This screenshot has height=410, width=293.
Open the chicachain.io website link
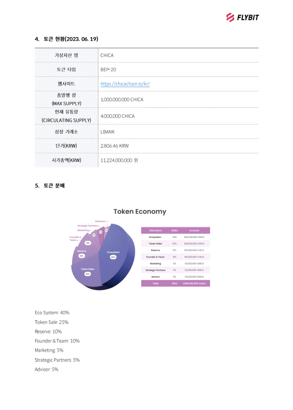click(125, 84)
